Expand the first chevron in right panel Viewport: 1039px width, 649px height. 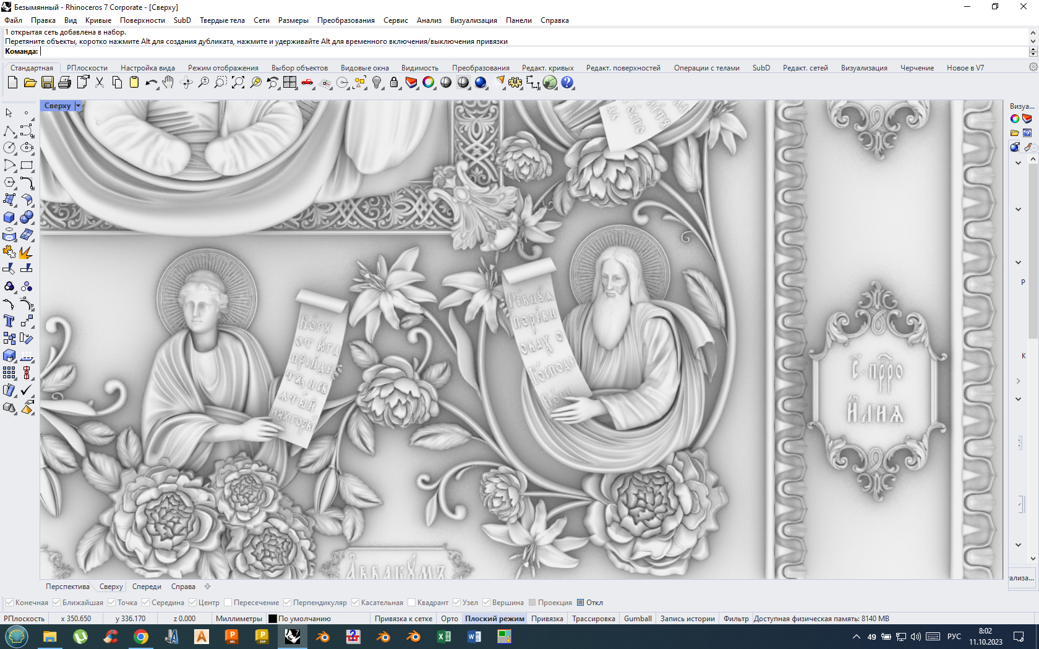pyautogui.click(x=1018, y=163)
